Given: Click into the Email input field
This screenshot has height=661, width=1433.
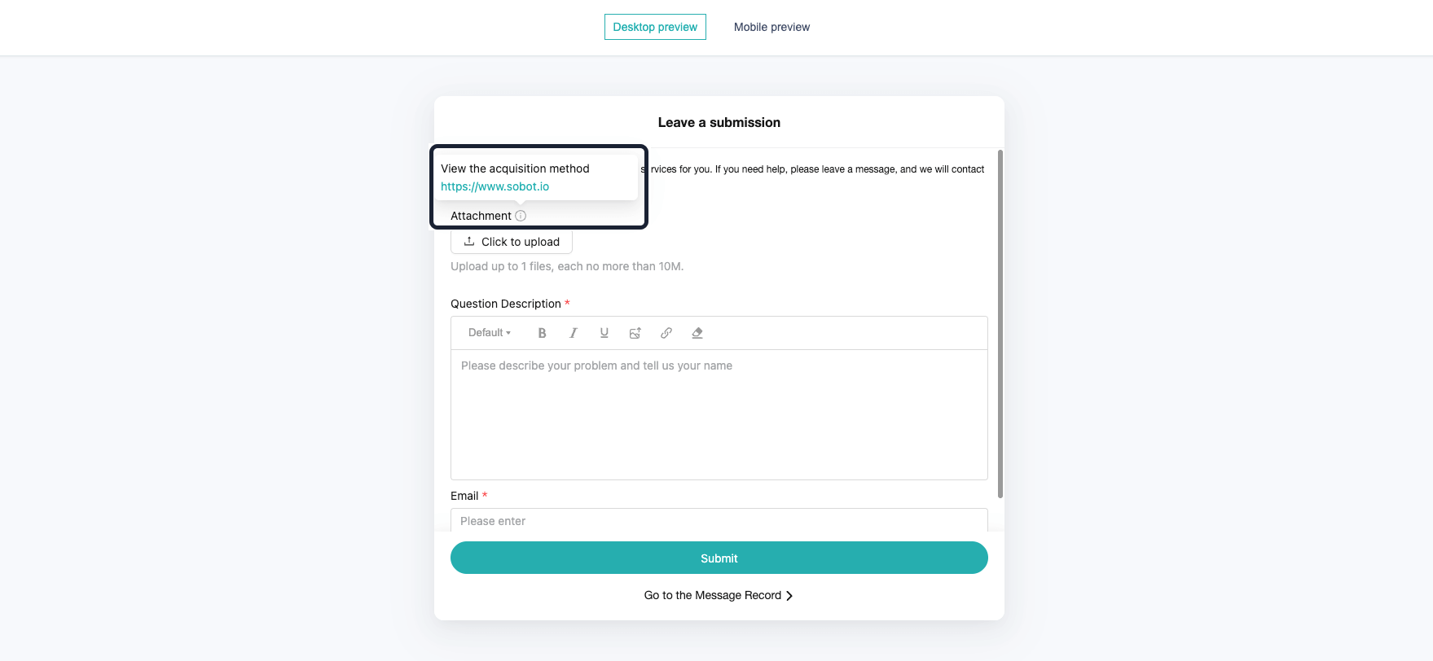Looking at the screenshot, I should (x=719, y=521).
